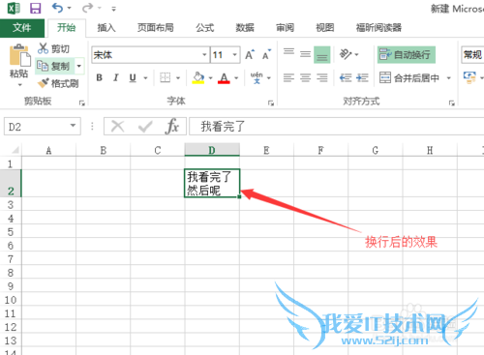Open the fill color dropdown arrow
Image resolution: width=484 pixels, height=355 pixels.
(210, 77)
